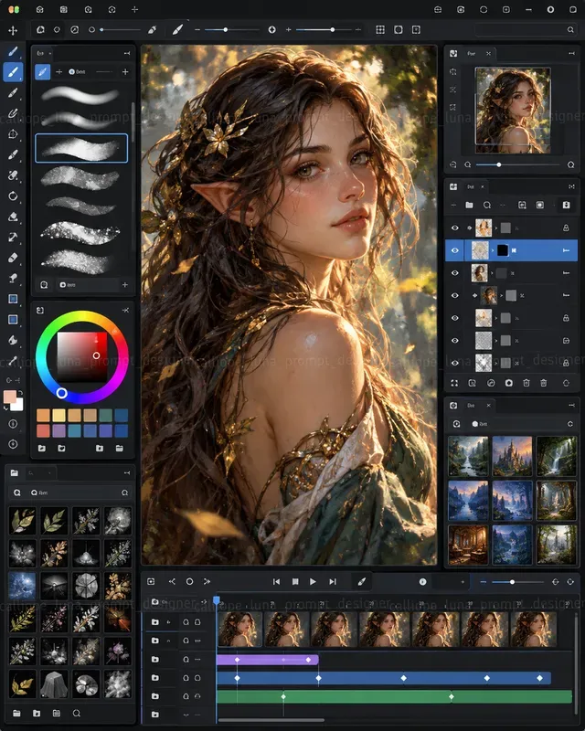This screenshot has height=731, width=585.
Task: Delete layer using first trash icon
Action: pyautogui.click(x=526, y=383)
